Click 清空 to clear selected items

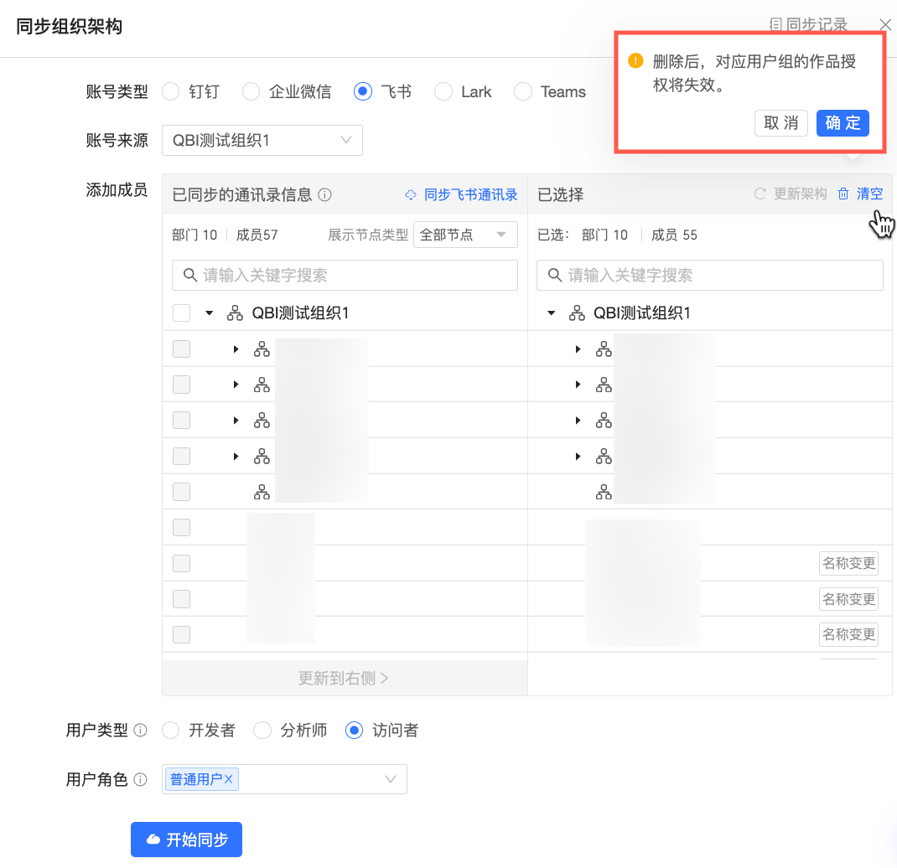tap(869, 194)
